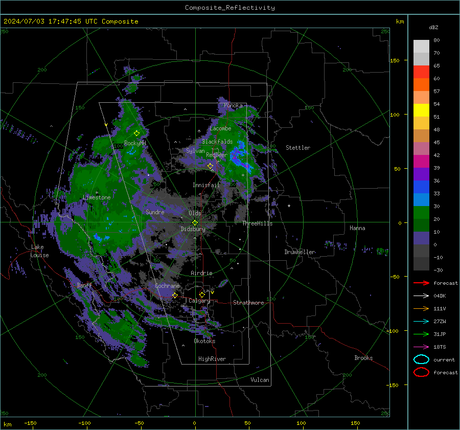Click the Innisfail city label
Screen dimensions: 460x430
tap(206, 185)
